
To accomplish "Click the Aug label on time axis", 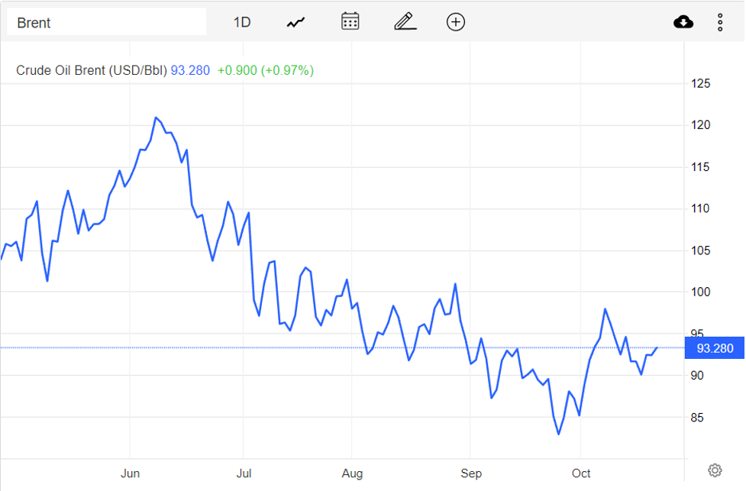I will pyautogui.click(x=352, y=473).
